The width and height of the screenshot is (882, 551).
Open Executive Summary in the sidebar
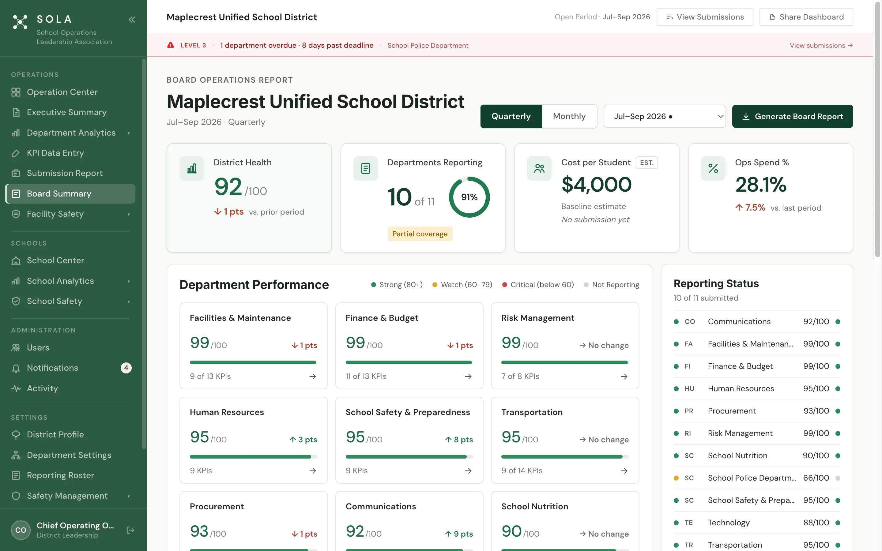point(70,112)
